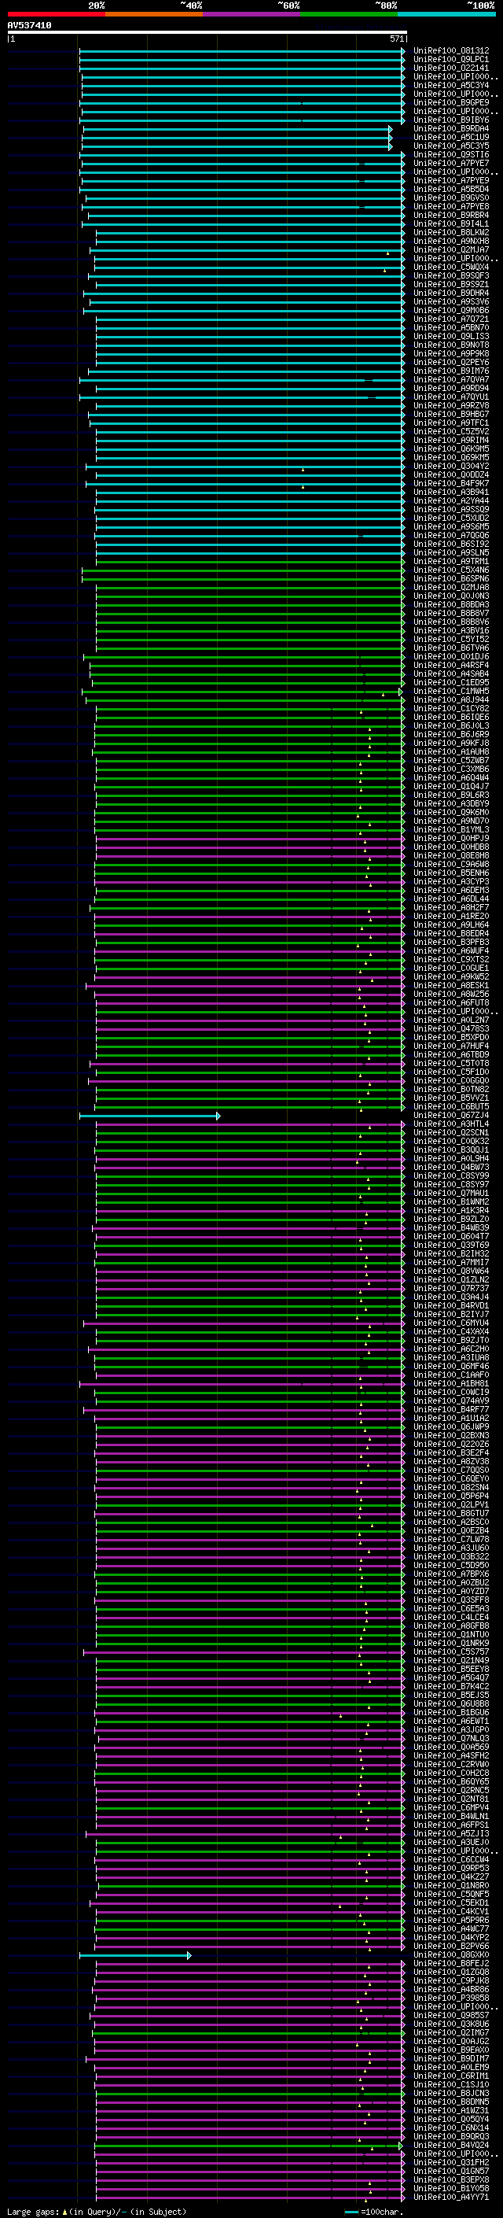This screenshot has height=2218, width=503.
Task: Select subject label UniRef100_P39858
Action: (451, 1998)
